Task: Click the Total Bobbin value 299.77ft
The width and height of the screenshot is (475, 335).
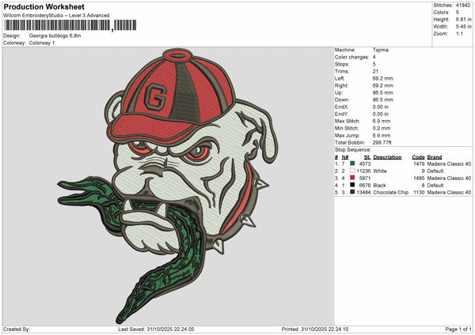Action: click(x=382, y=142)
